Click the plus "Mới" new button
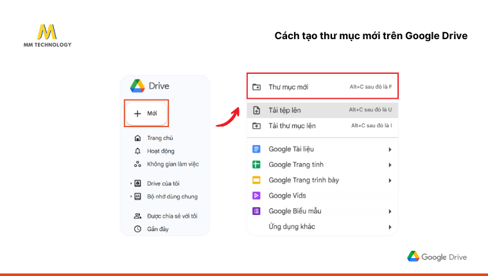The height and width of the screenshot is (276, 488). (x=146, y=113)
